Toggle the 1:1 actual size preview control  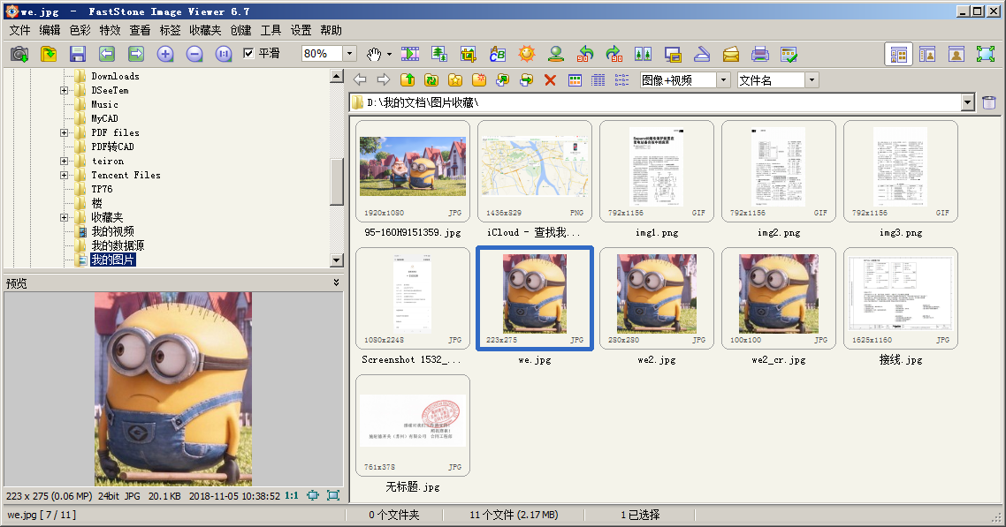291,495
